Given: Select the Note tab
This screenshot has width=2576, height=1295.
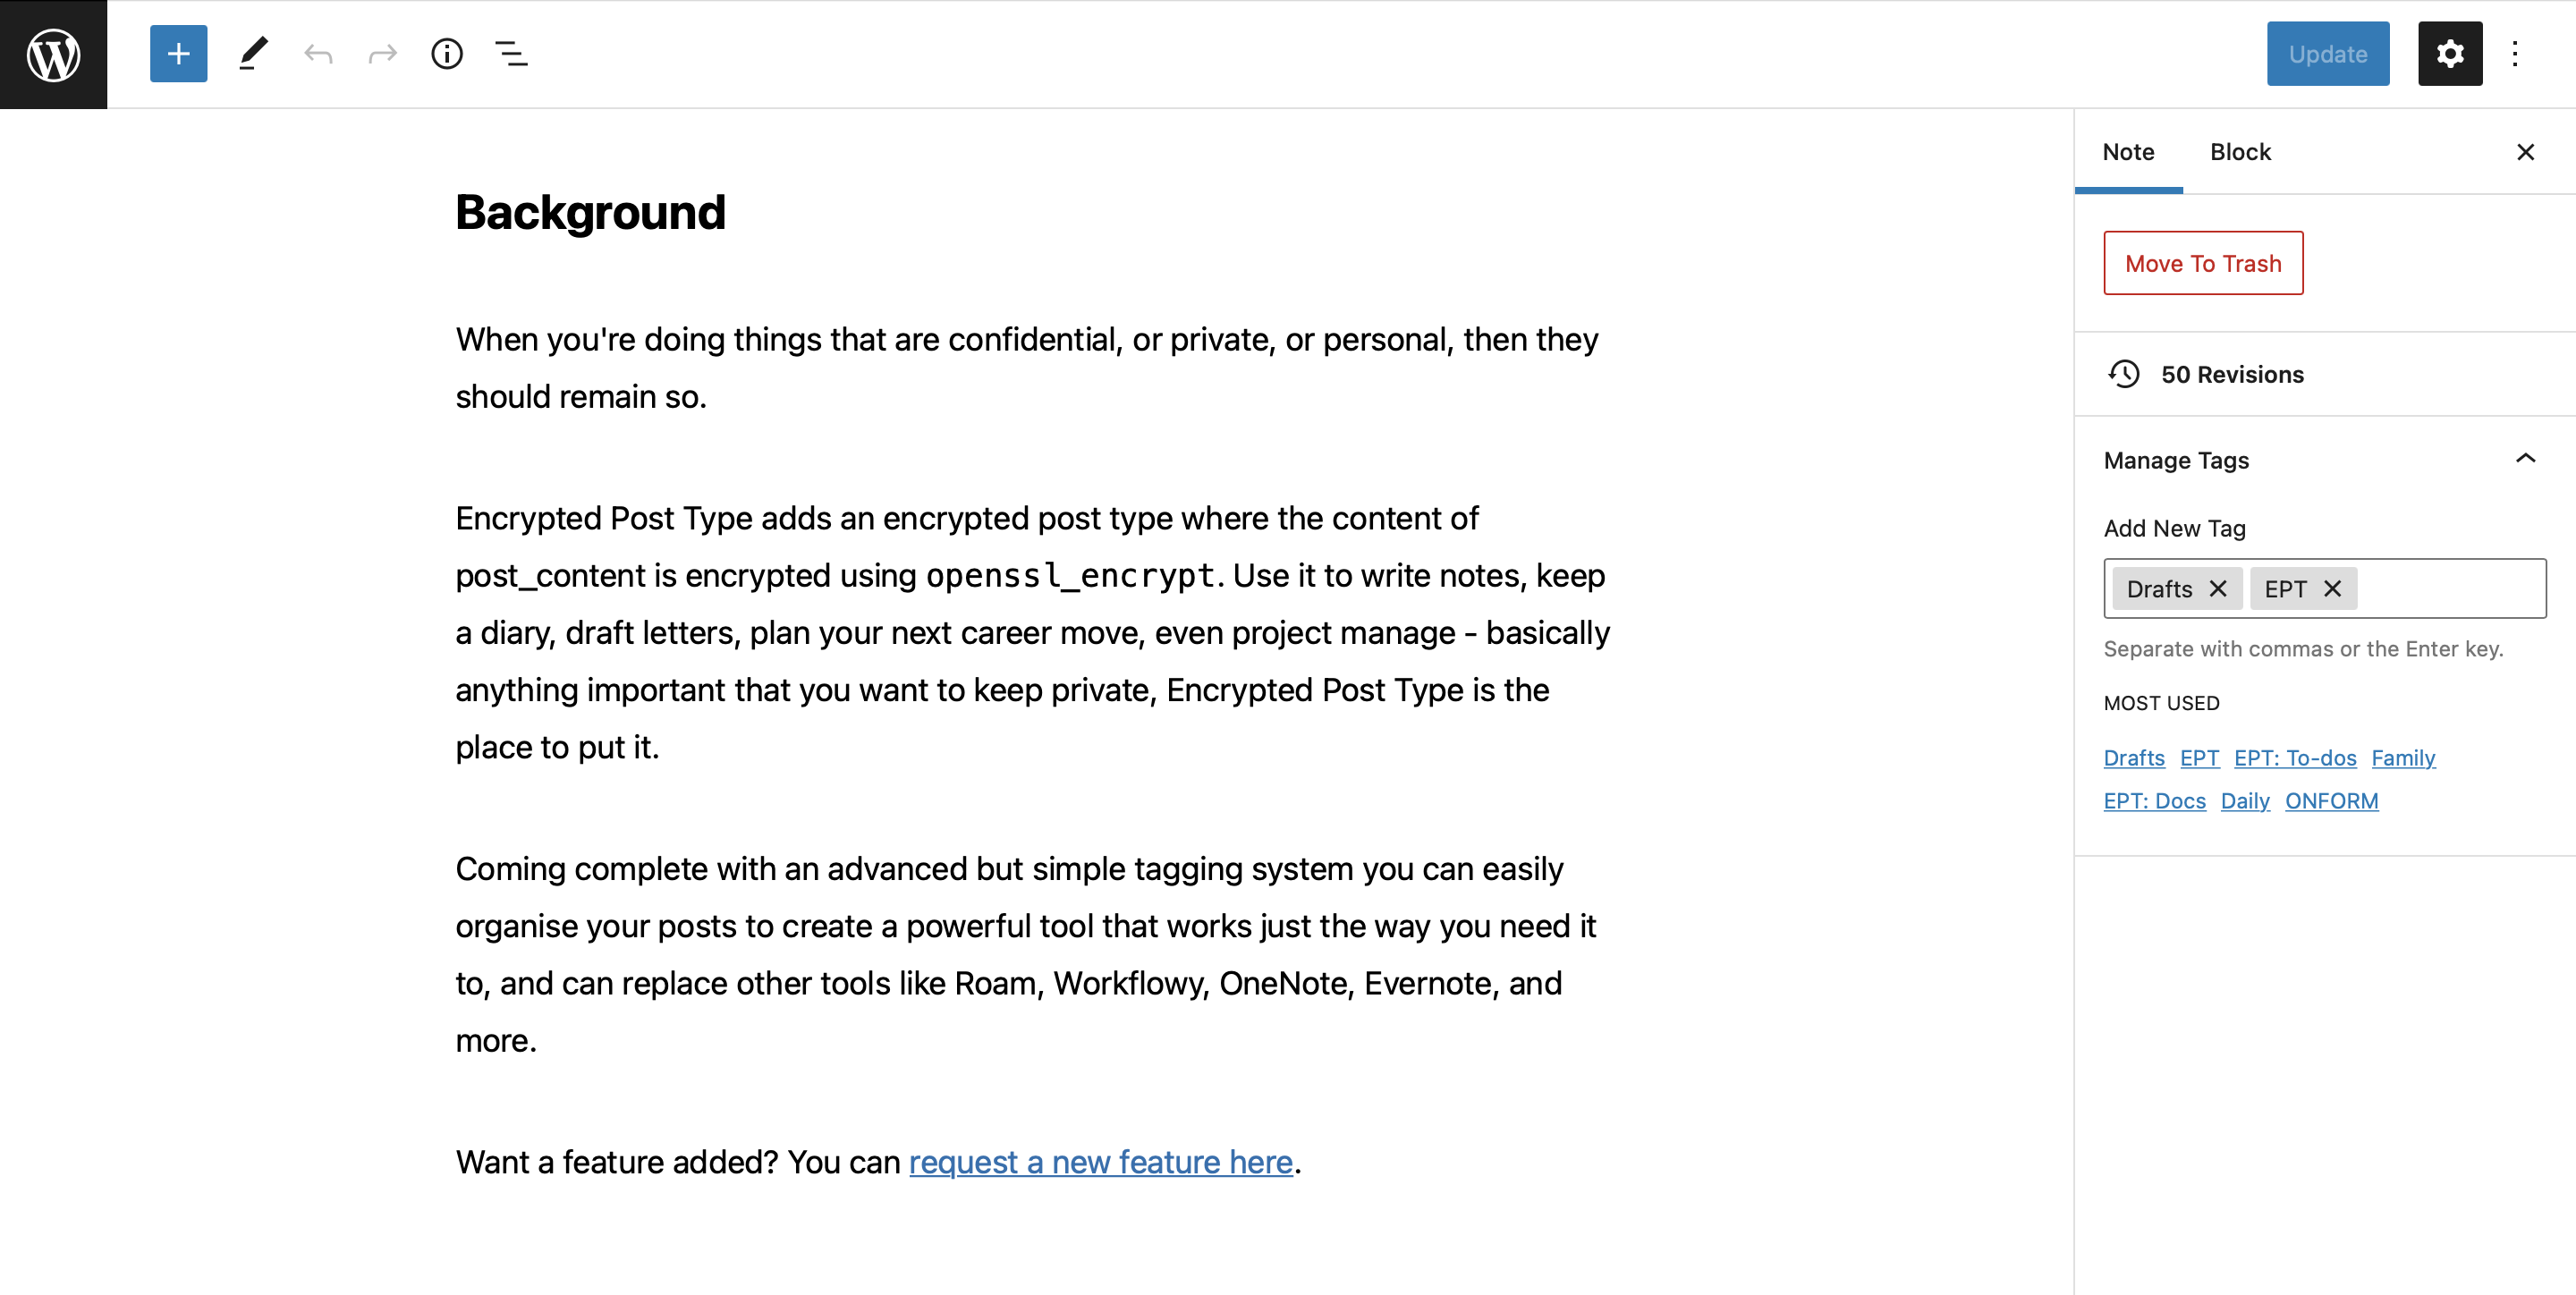Looking at the screenshot, I should pyautogui.click(x=2128, y=152).
